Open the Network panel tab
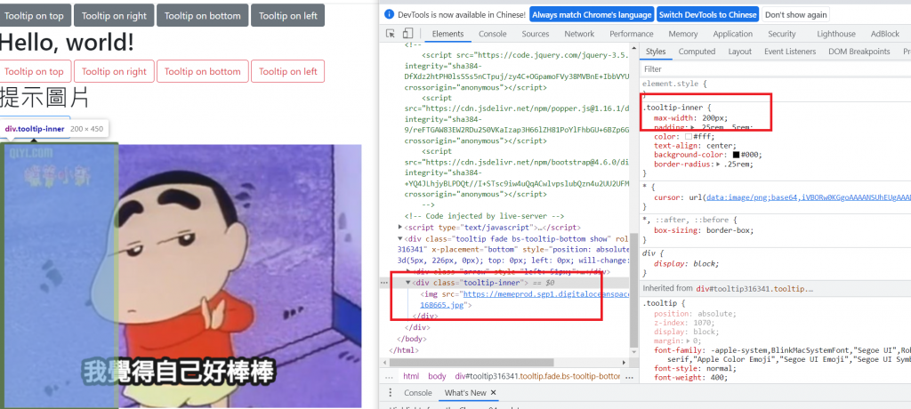 coord(579,34)
